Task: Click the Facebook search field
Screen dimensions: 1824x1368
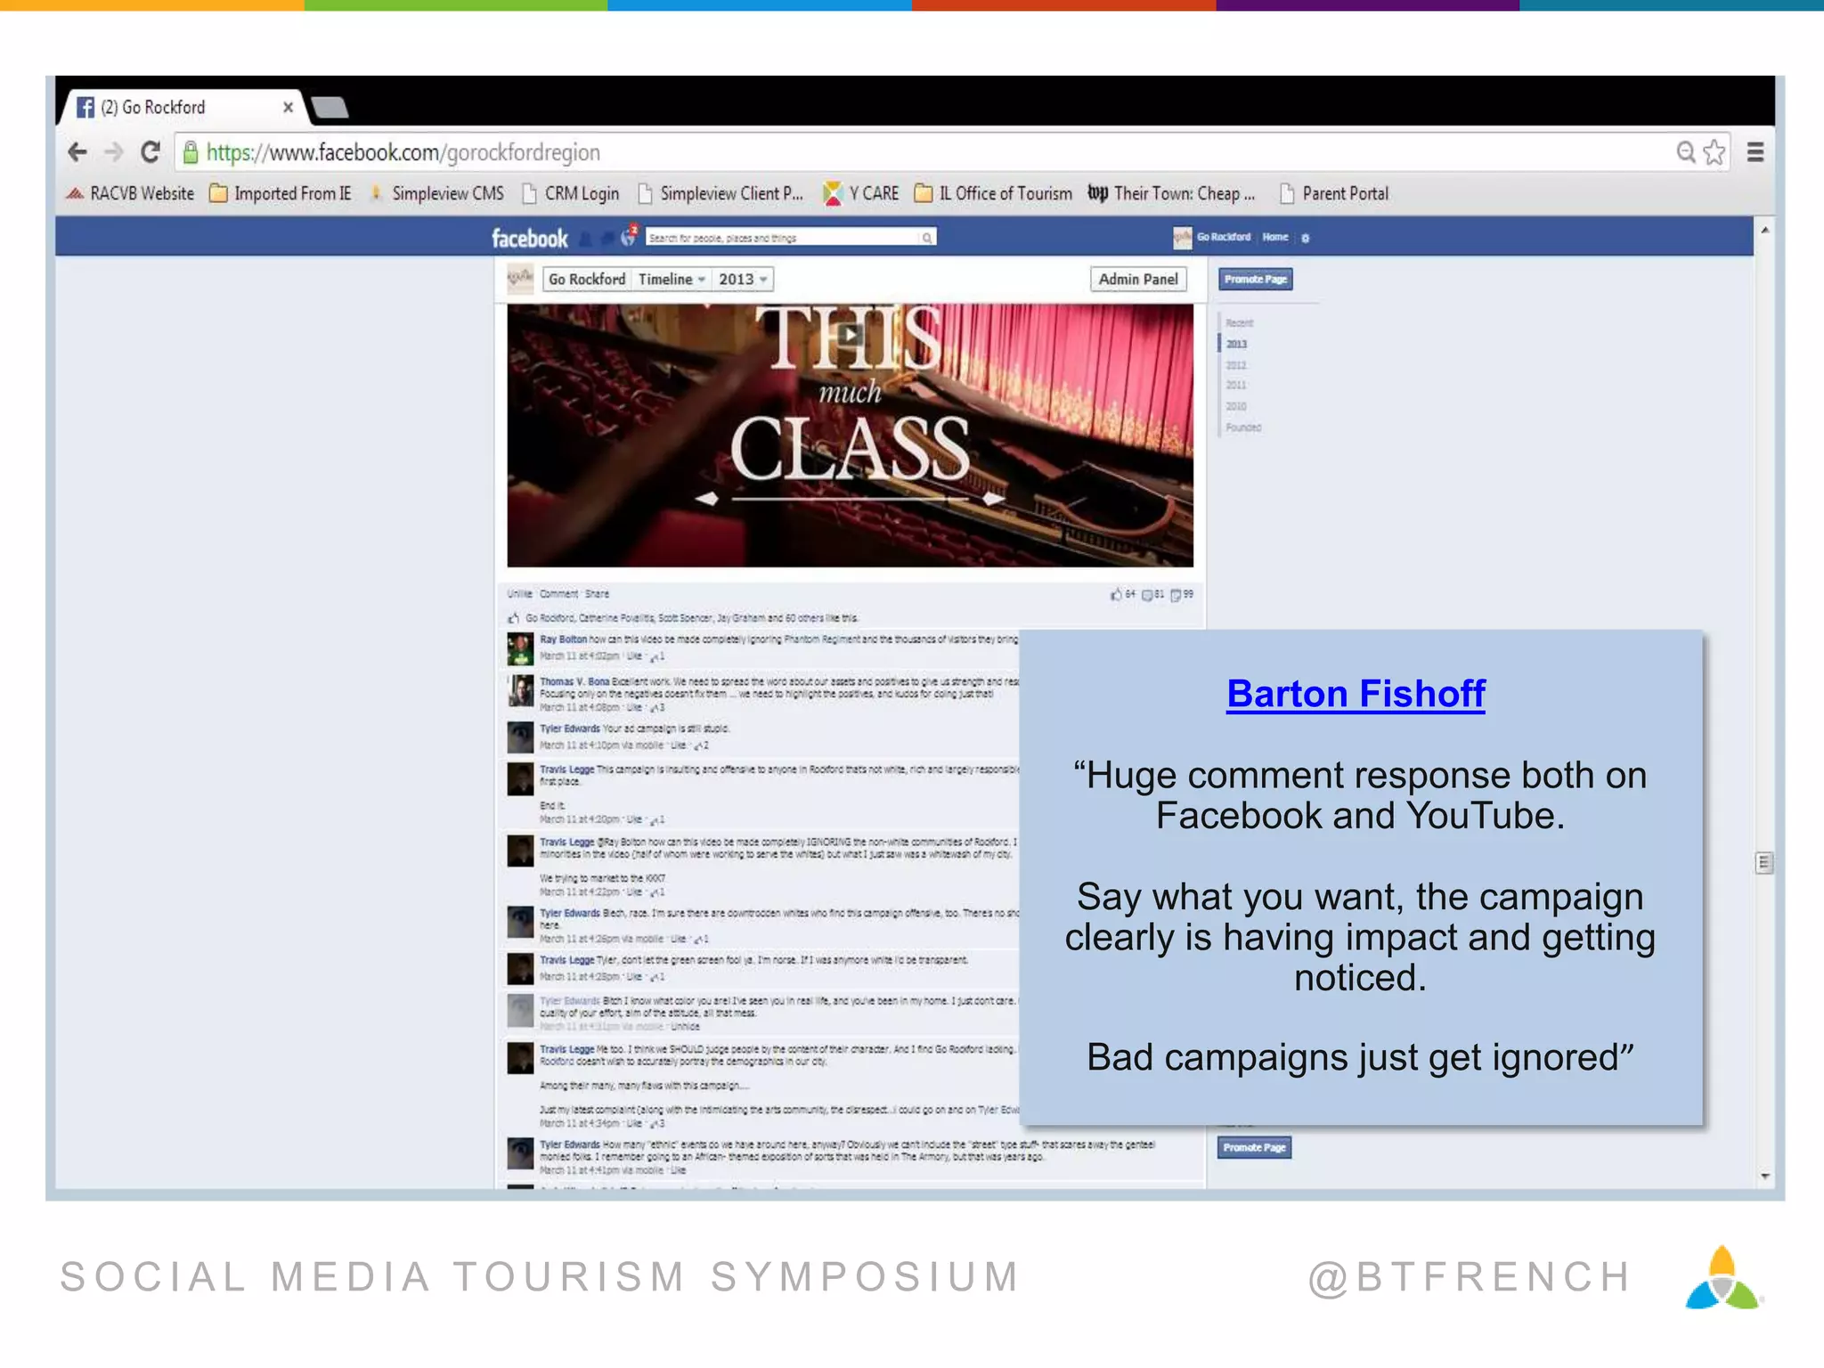Action: coord(782,238)
